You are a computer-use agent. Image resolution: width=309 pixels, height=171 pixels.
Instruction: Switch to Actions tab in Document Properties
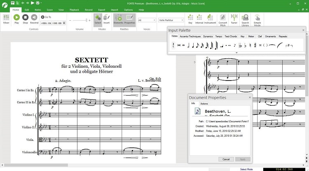coord(204,104)
